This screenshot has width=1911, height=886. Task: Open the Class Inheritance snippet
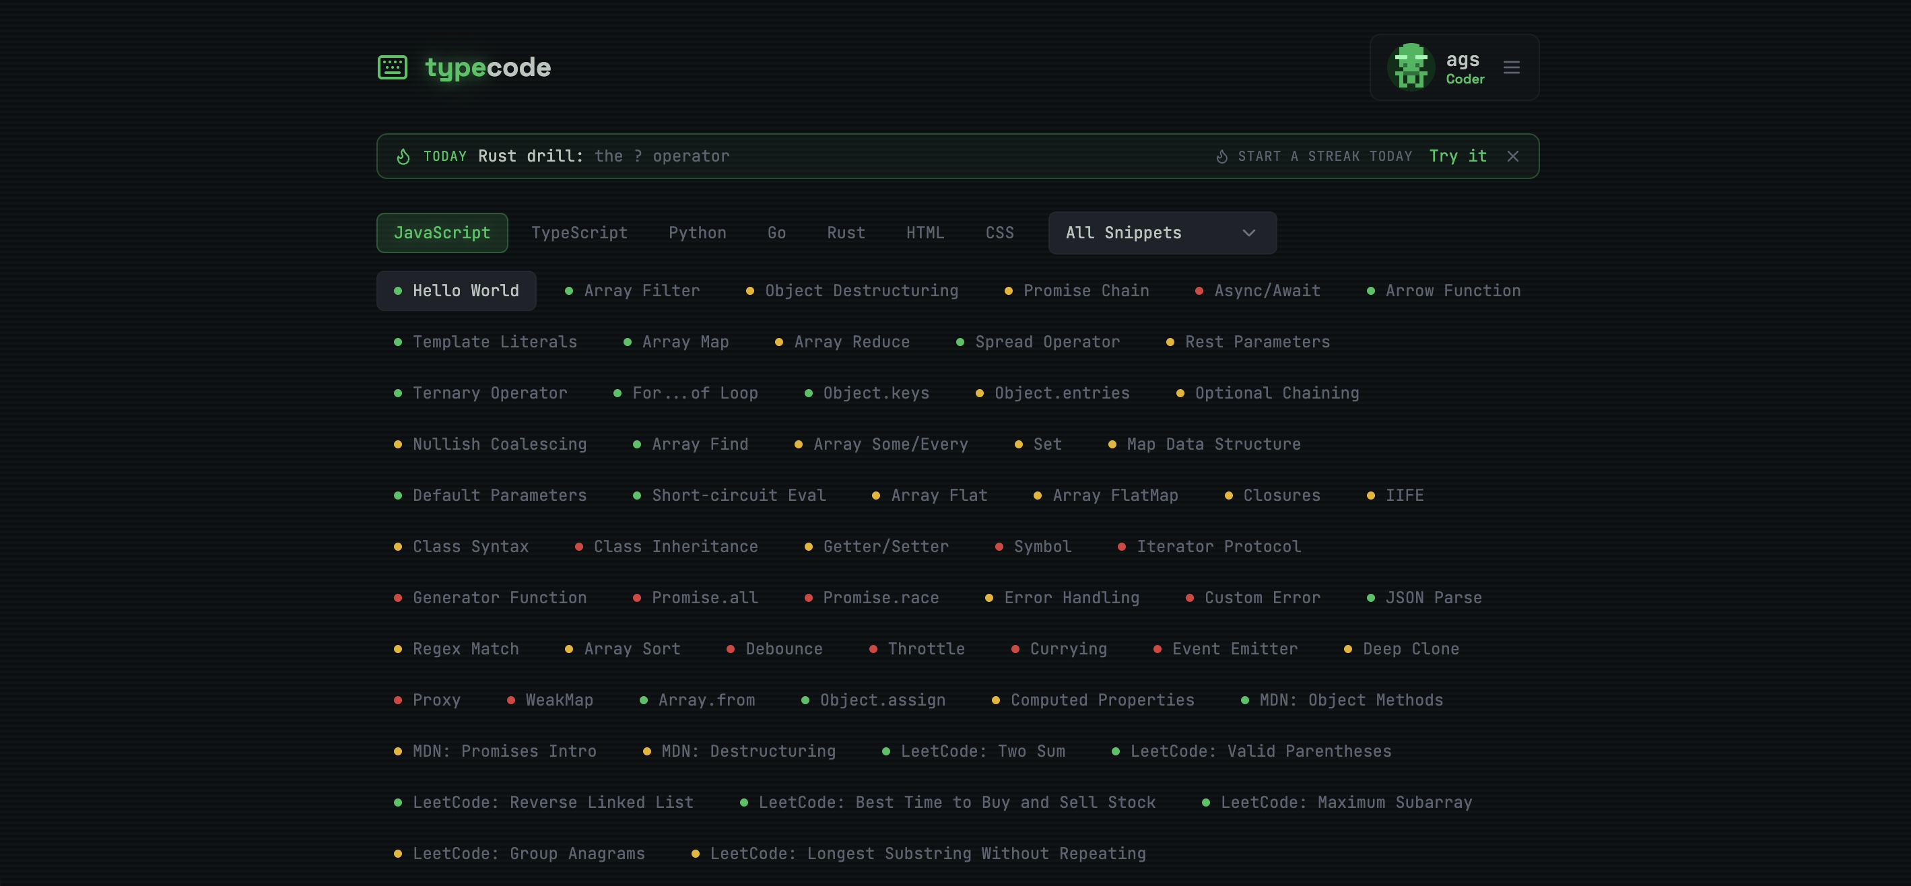[666, 547]
